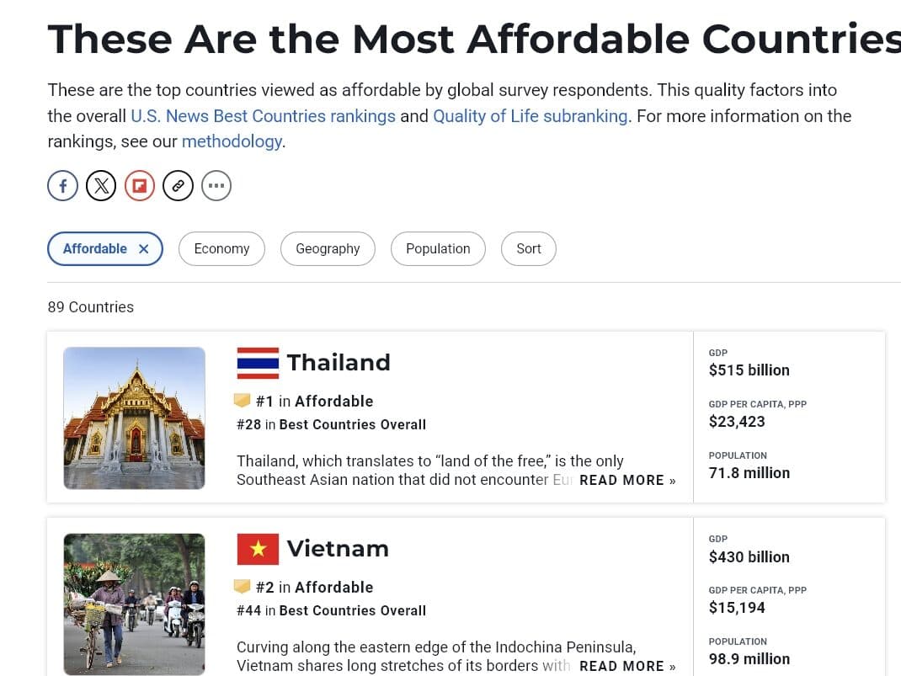Open the Geography filter dropdown
The height and width of the screenshot is (676, 901).
328,249
